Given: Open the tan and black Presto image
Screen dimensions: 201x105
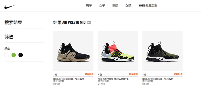Looking at the screenshot, I should [73, 51].
